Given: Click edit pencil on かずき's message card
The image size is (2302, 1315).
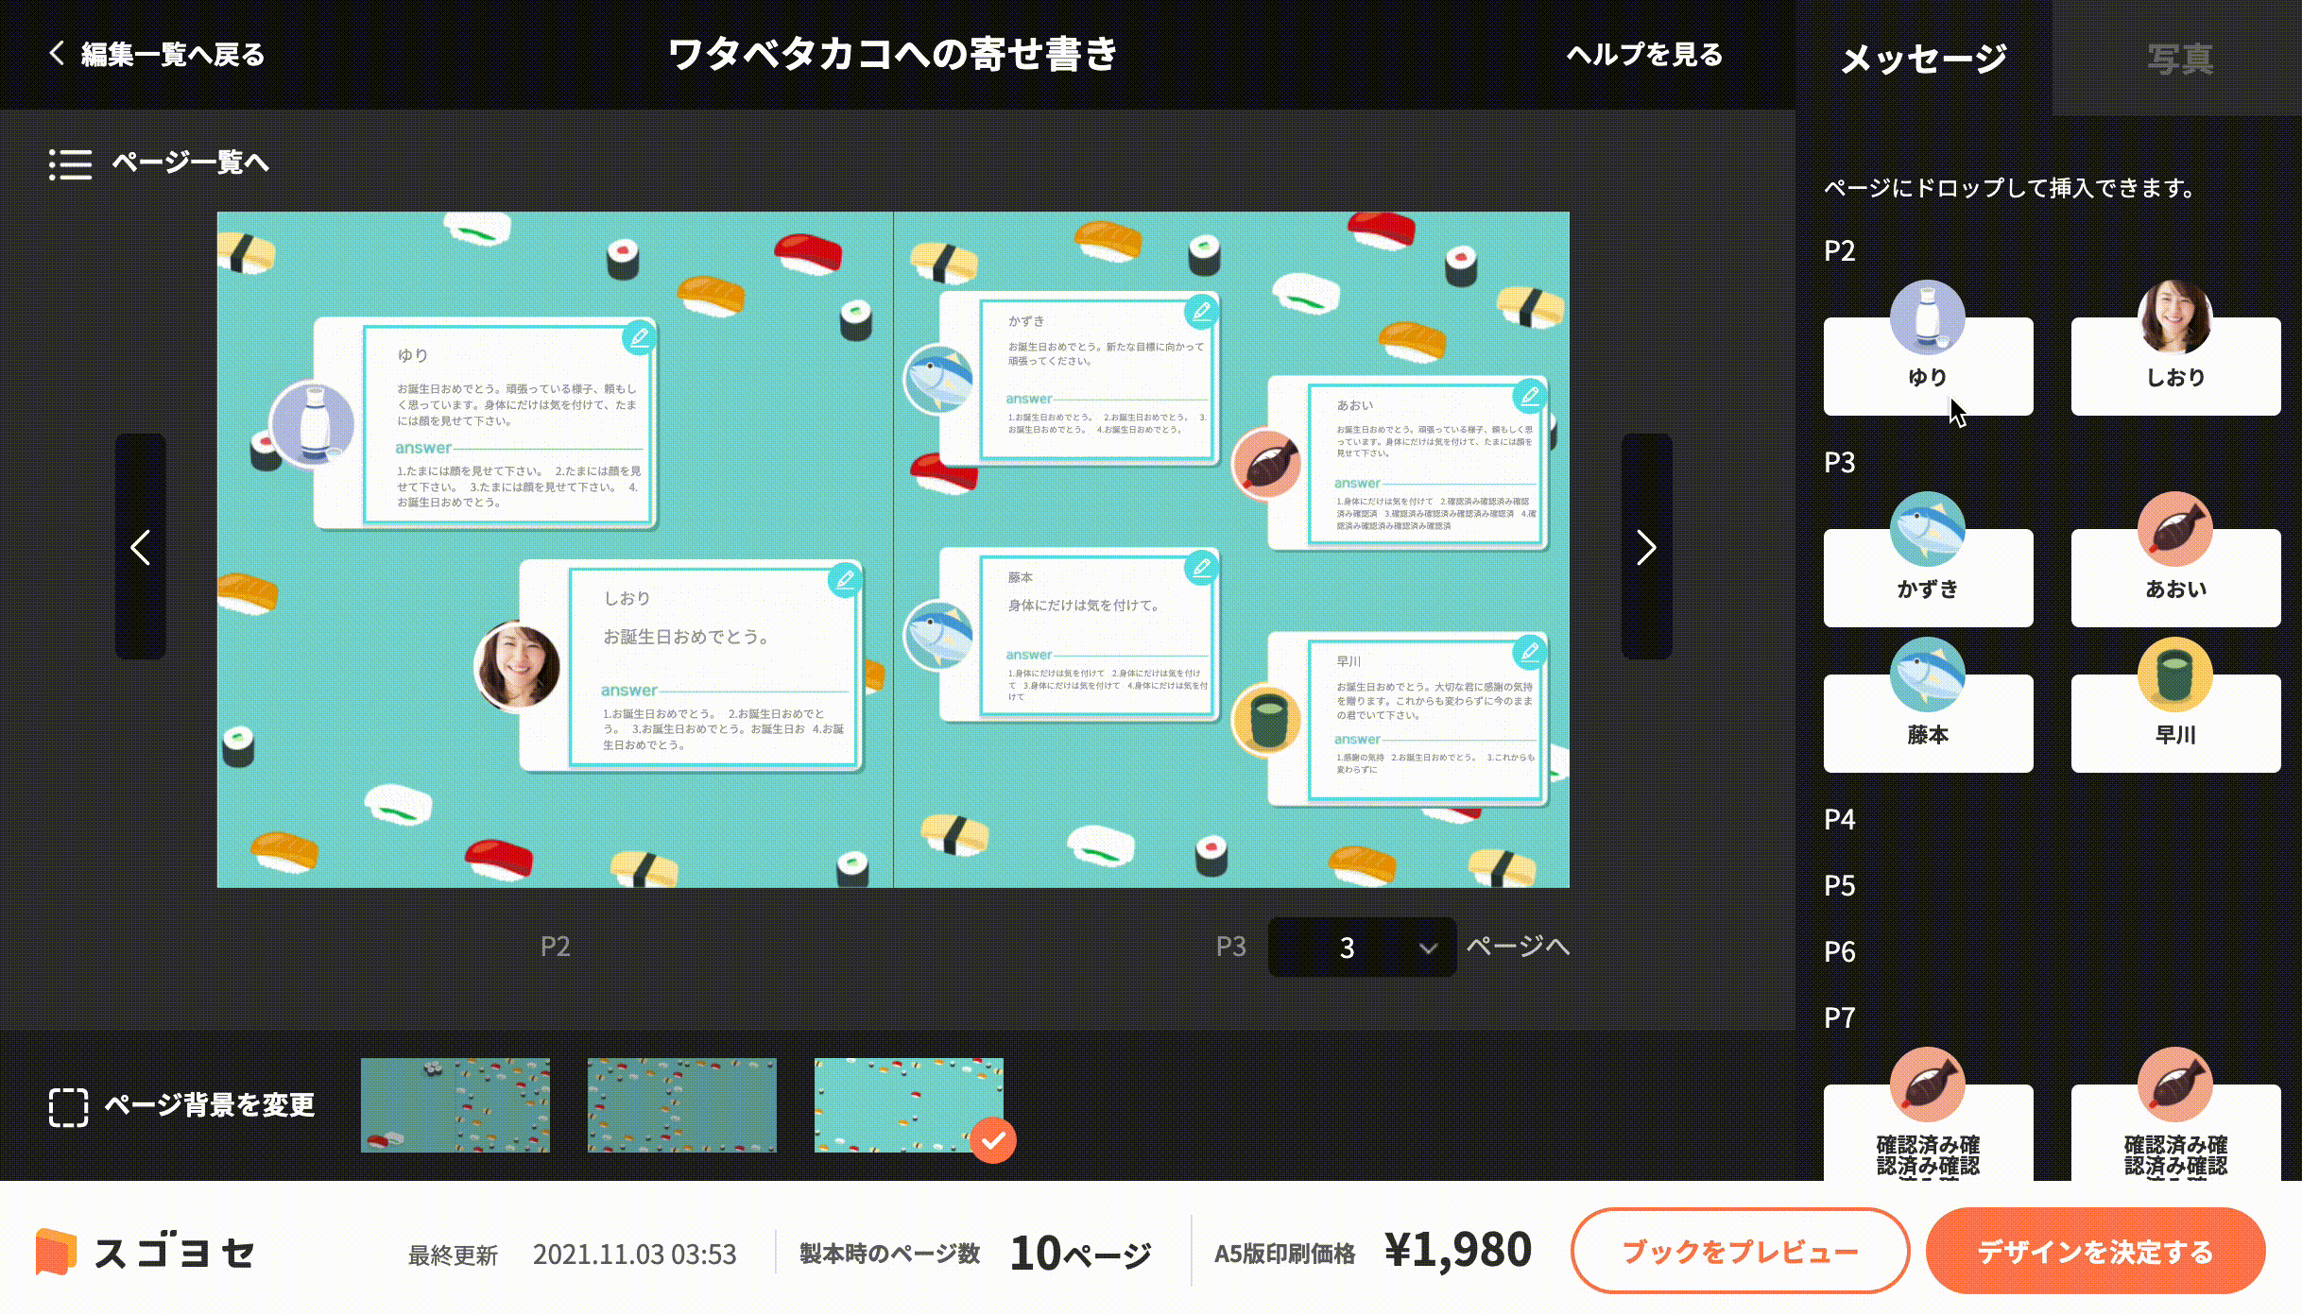Looking at the screenshot, I should [x=1201, y=312].
